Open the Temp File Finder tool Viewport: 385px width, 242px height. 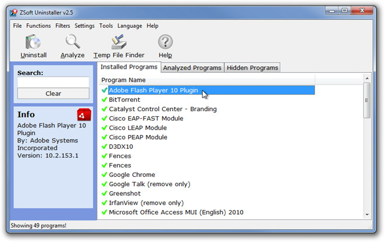coord(119,47)
